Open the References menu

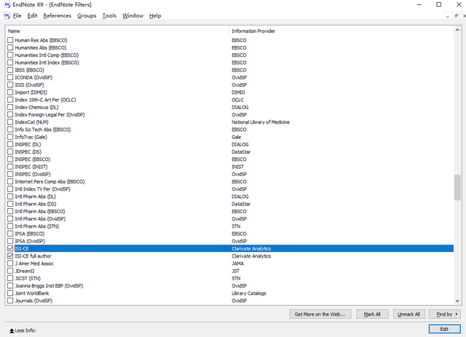57,16
